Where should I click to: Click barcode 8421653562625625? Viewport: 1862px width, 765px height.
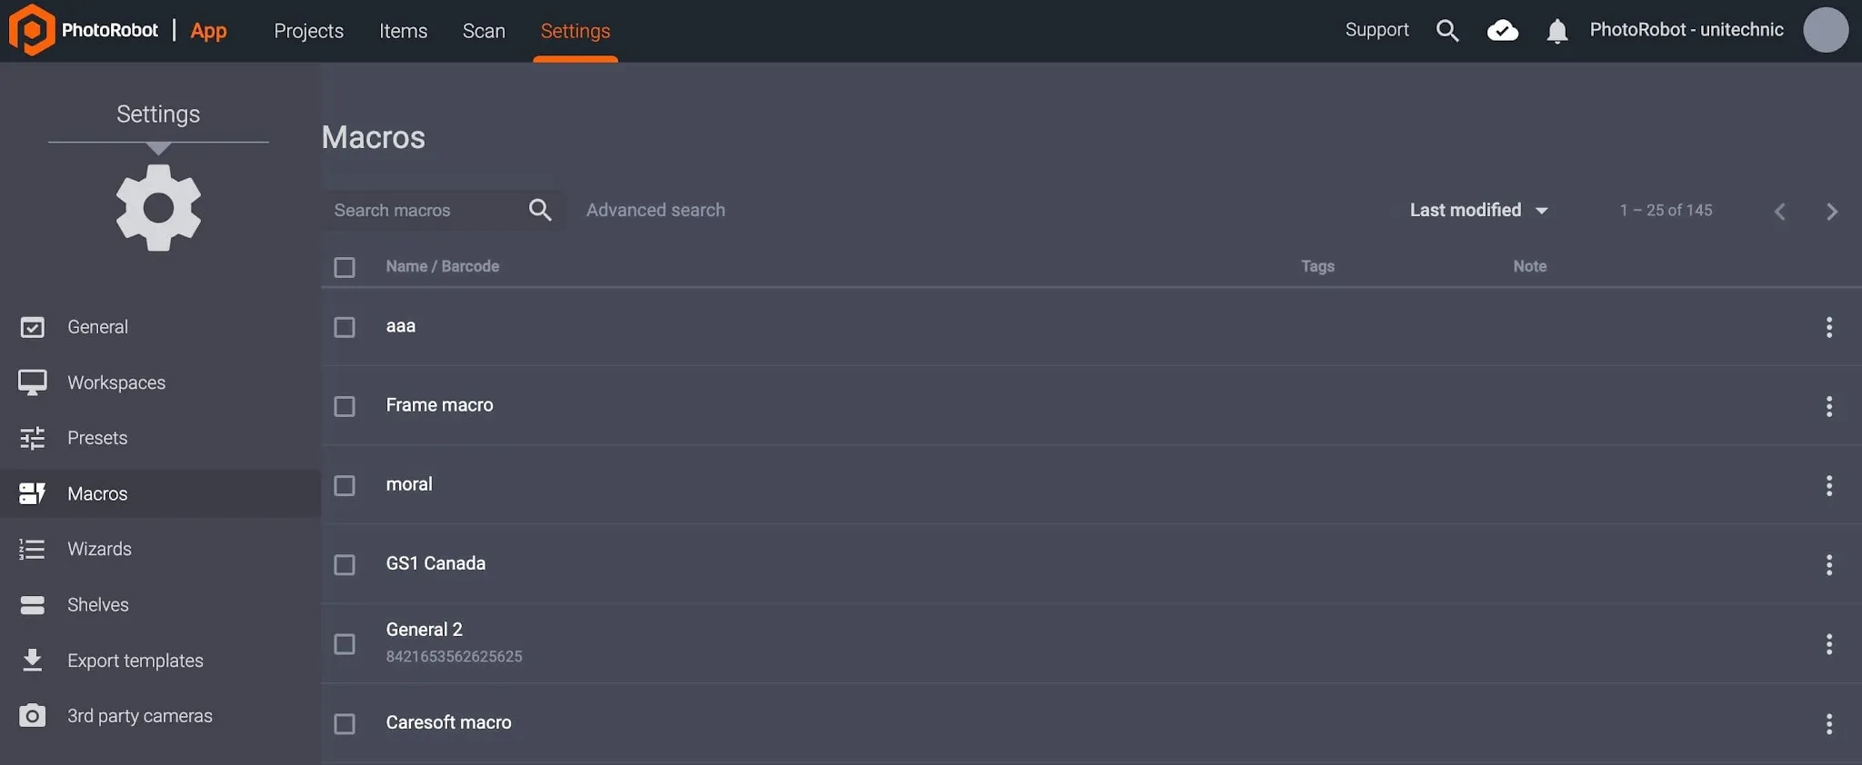[454, 656]
